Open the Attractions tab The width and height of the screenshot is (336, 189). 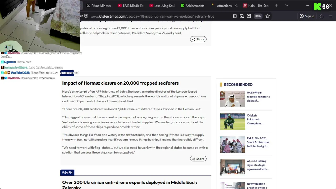(x=225, y=6)
